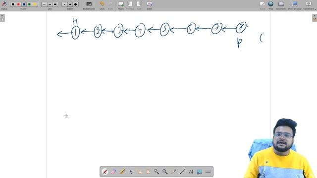The height and width of the screenshot is (178, 317).
Task: Click Show Desktop button
Action: pos(295,5)
